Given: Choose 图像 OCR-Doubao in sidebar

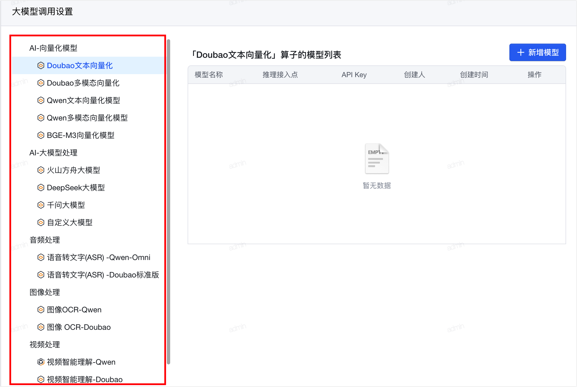Looking at the screenshot, I should coord(79,327).
